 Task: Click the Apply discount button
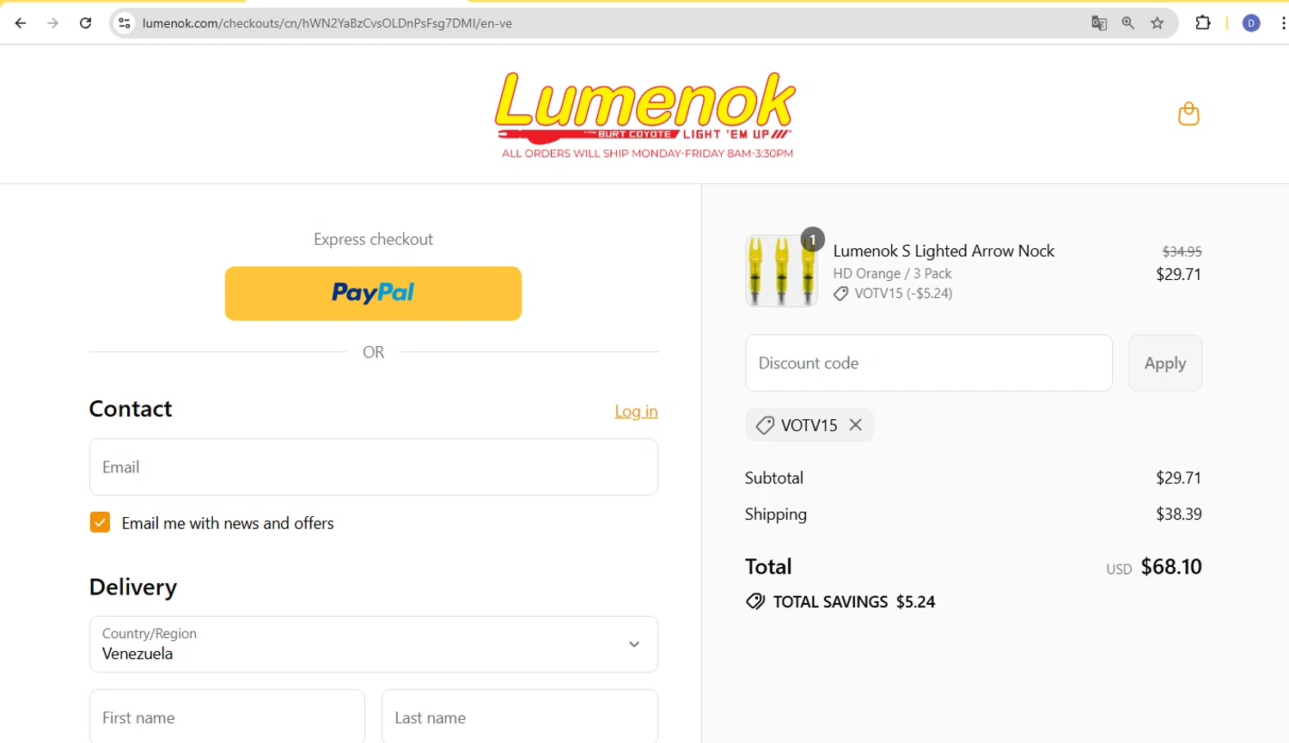click(1165, 362)
